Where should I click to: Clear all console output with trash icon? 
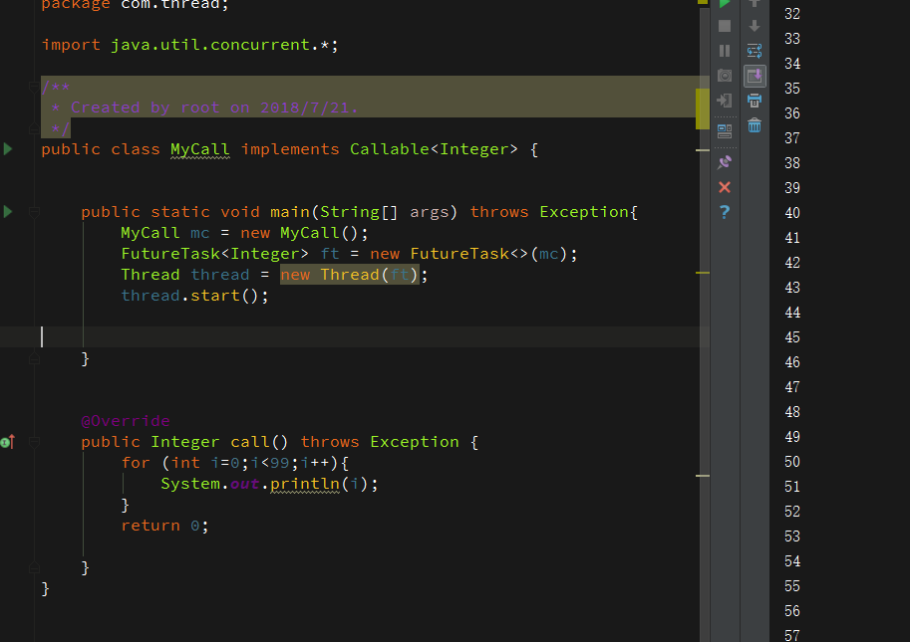[755, 125]
